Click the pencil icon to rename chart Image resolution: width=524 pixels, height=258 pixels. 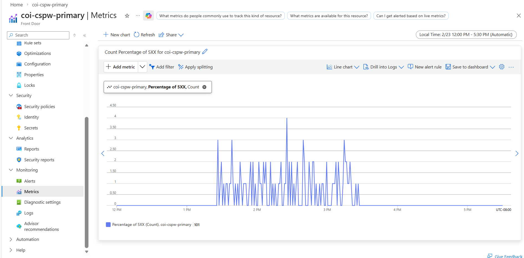pos(205,52)
